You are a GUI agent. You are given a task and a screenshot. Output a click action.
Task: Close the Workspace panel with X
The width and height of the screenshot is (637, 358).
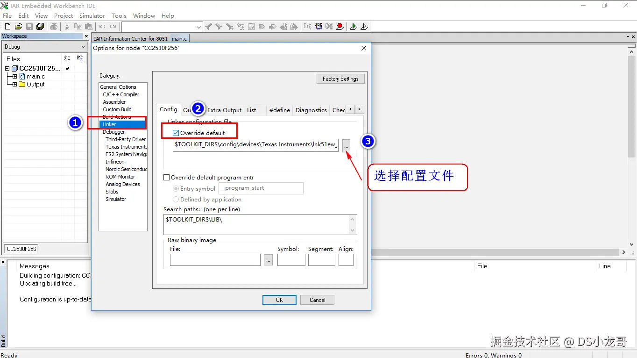tap(86, 36)
